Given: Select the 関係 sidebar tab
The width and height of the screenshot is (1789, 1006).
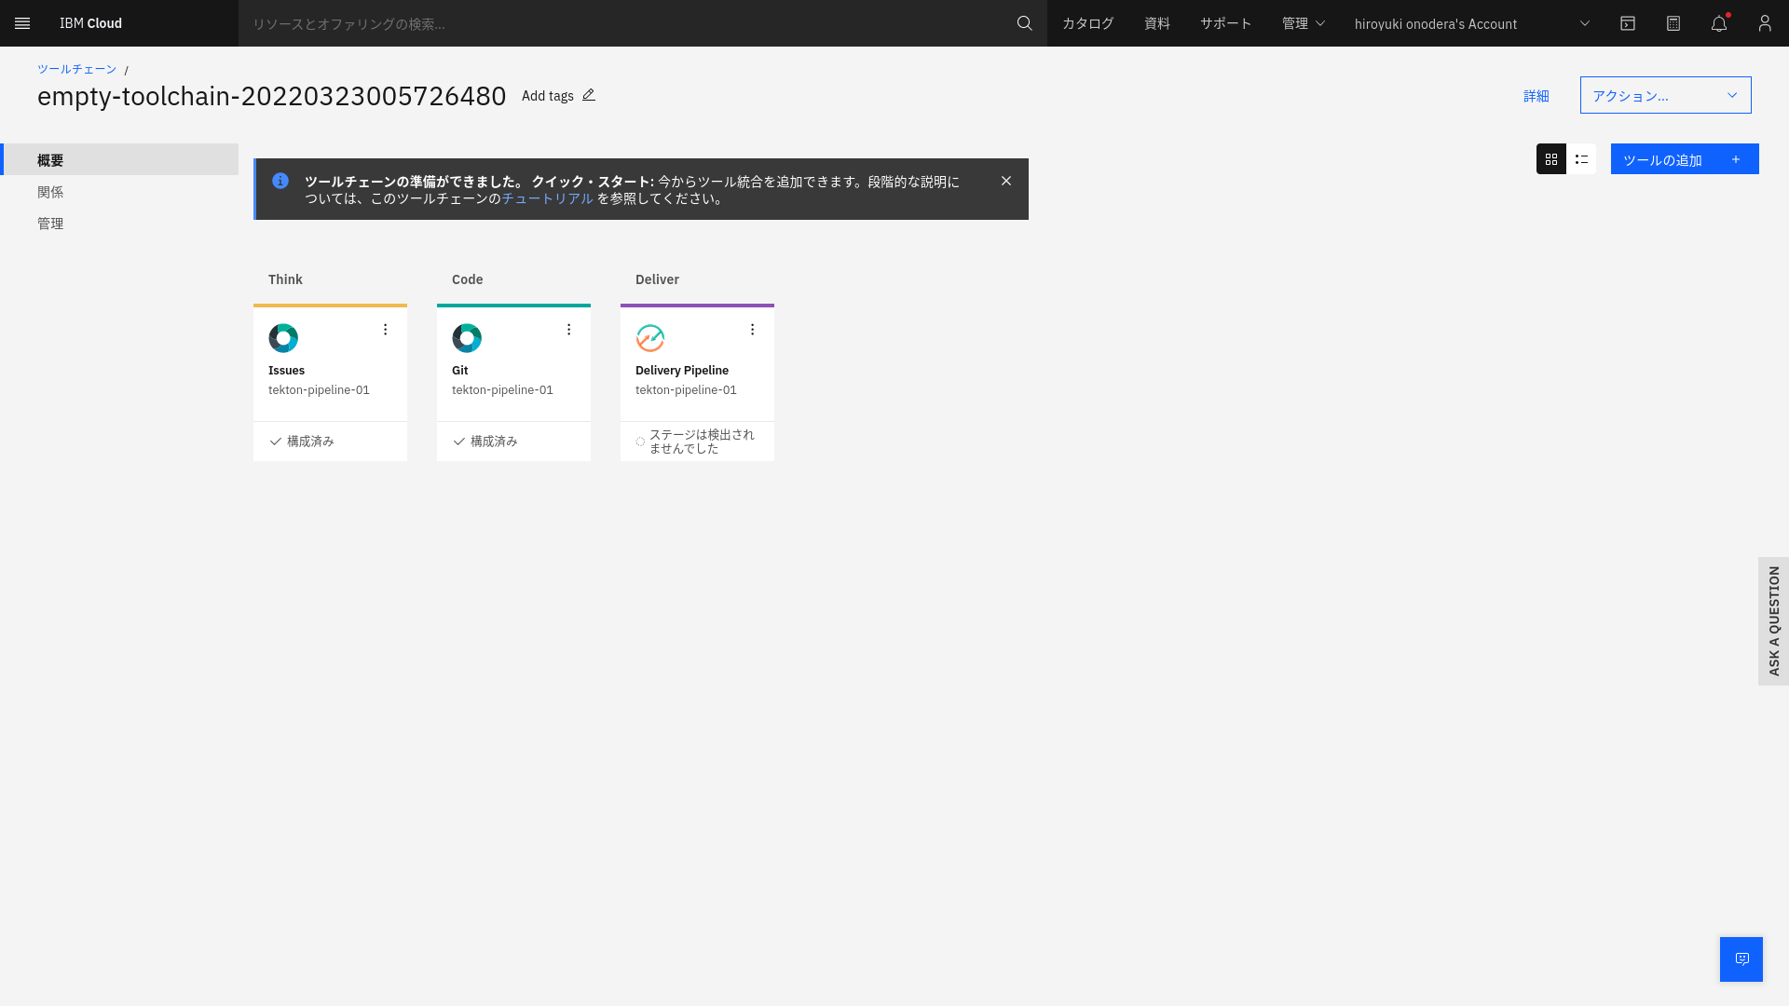Looking at the screenshot, I should pos(50,192).
